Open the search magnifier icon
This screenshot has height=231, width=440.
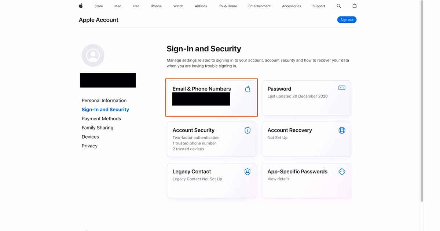pos(339,6)
